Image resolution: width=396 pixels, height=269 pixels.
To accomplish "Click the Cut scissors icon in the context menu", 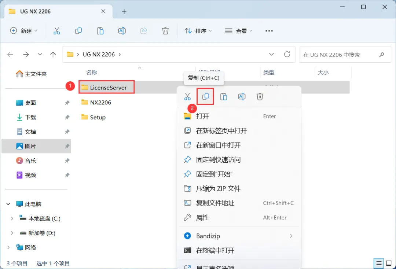I will point(187,96).
